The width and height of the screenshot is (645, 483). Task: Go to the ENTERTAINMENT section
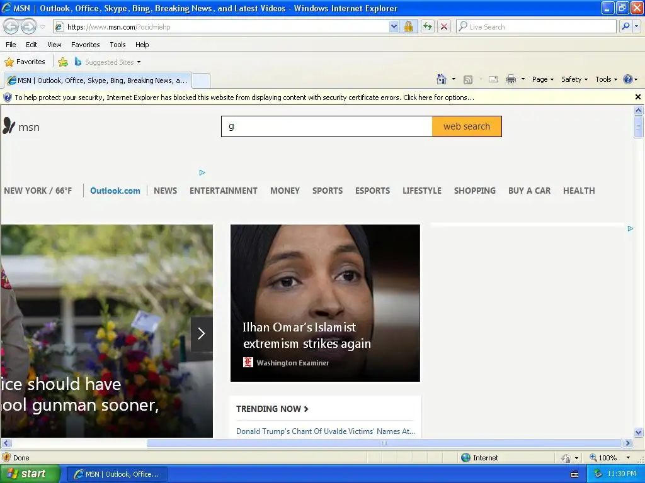pyautogui.click(x=224, y=191)
